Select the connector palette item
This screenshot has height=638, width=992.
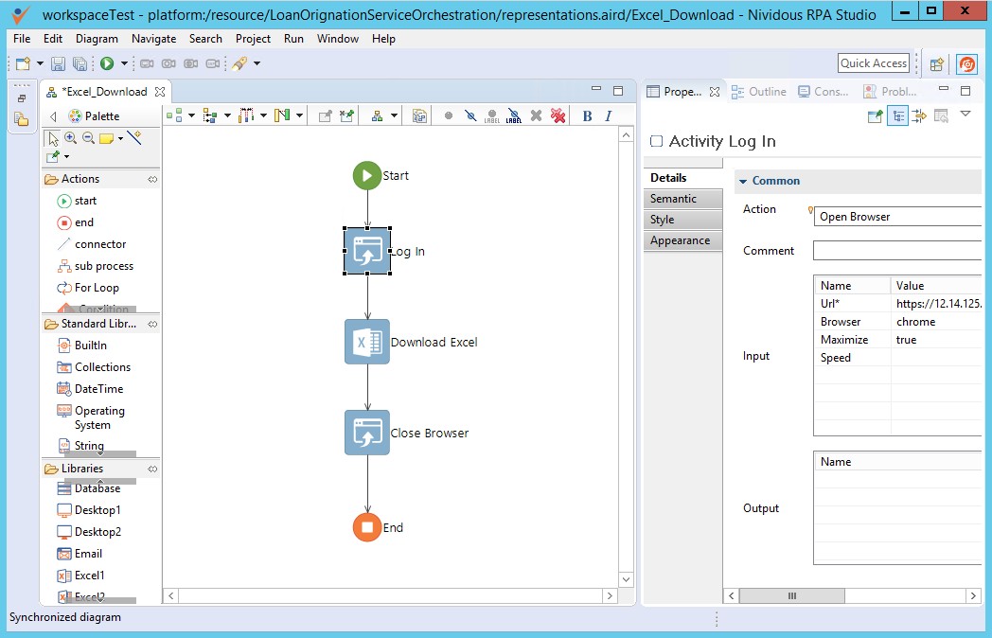click(92, 244)
